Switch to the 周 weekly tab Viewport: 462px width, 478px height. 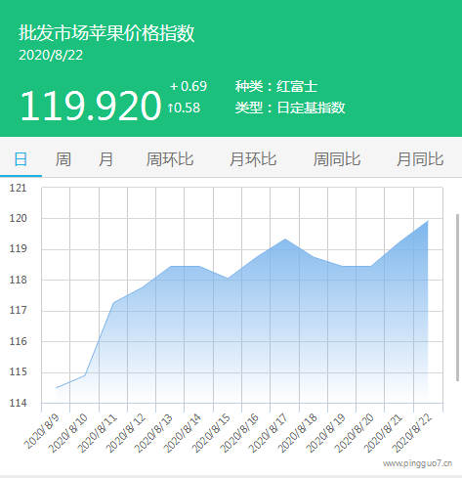(63, 159)
